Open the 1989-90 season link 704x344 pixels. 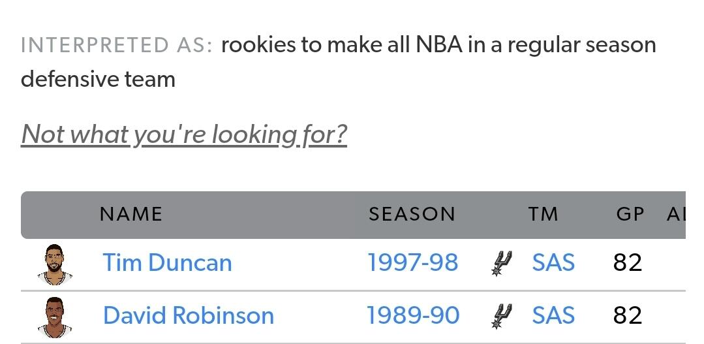413,315
